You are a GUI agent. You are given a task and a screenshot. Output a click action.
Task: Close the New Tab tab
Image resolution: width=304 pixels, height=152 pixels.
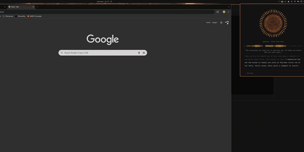point(33,7)
